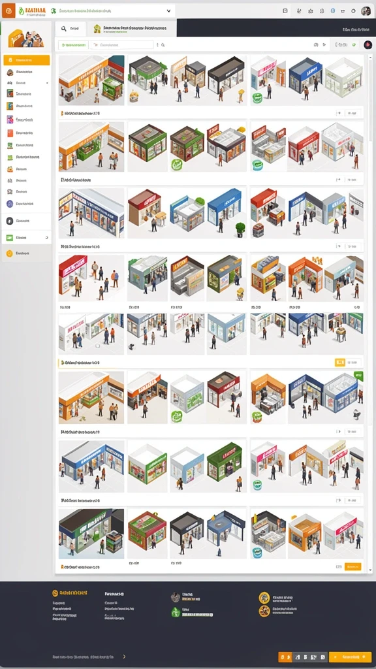The width and height of the screenshot is (376, 669).
Task: Click the green shopping bag icon in footer
Action: [x=176, y=612]
